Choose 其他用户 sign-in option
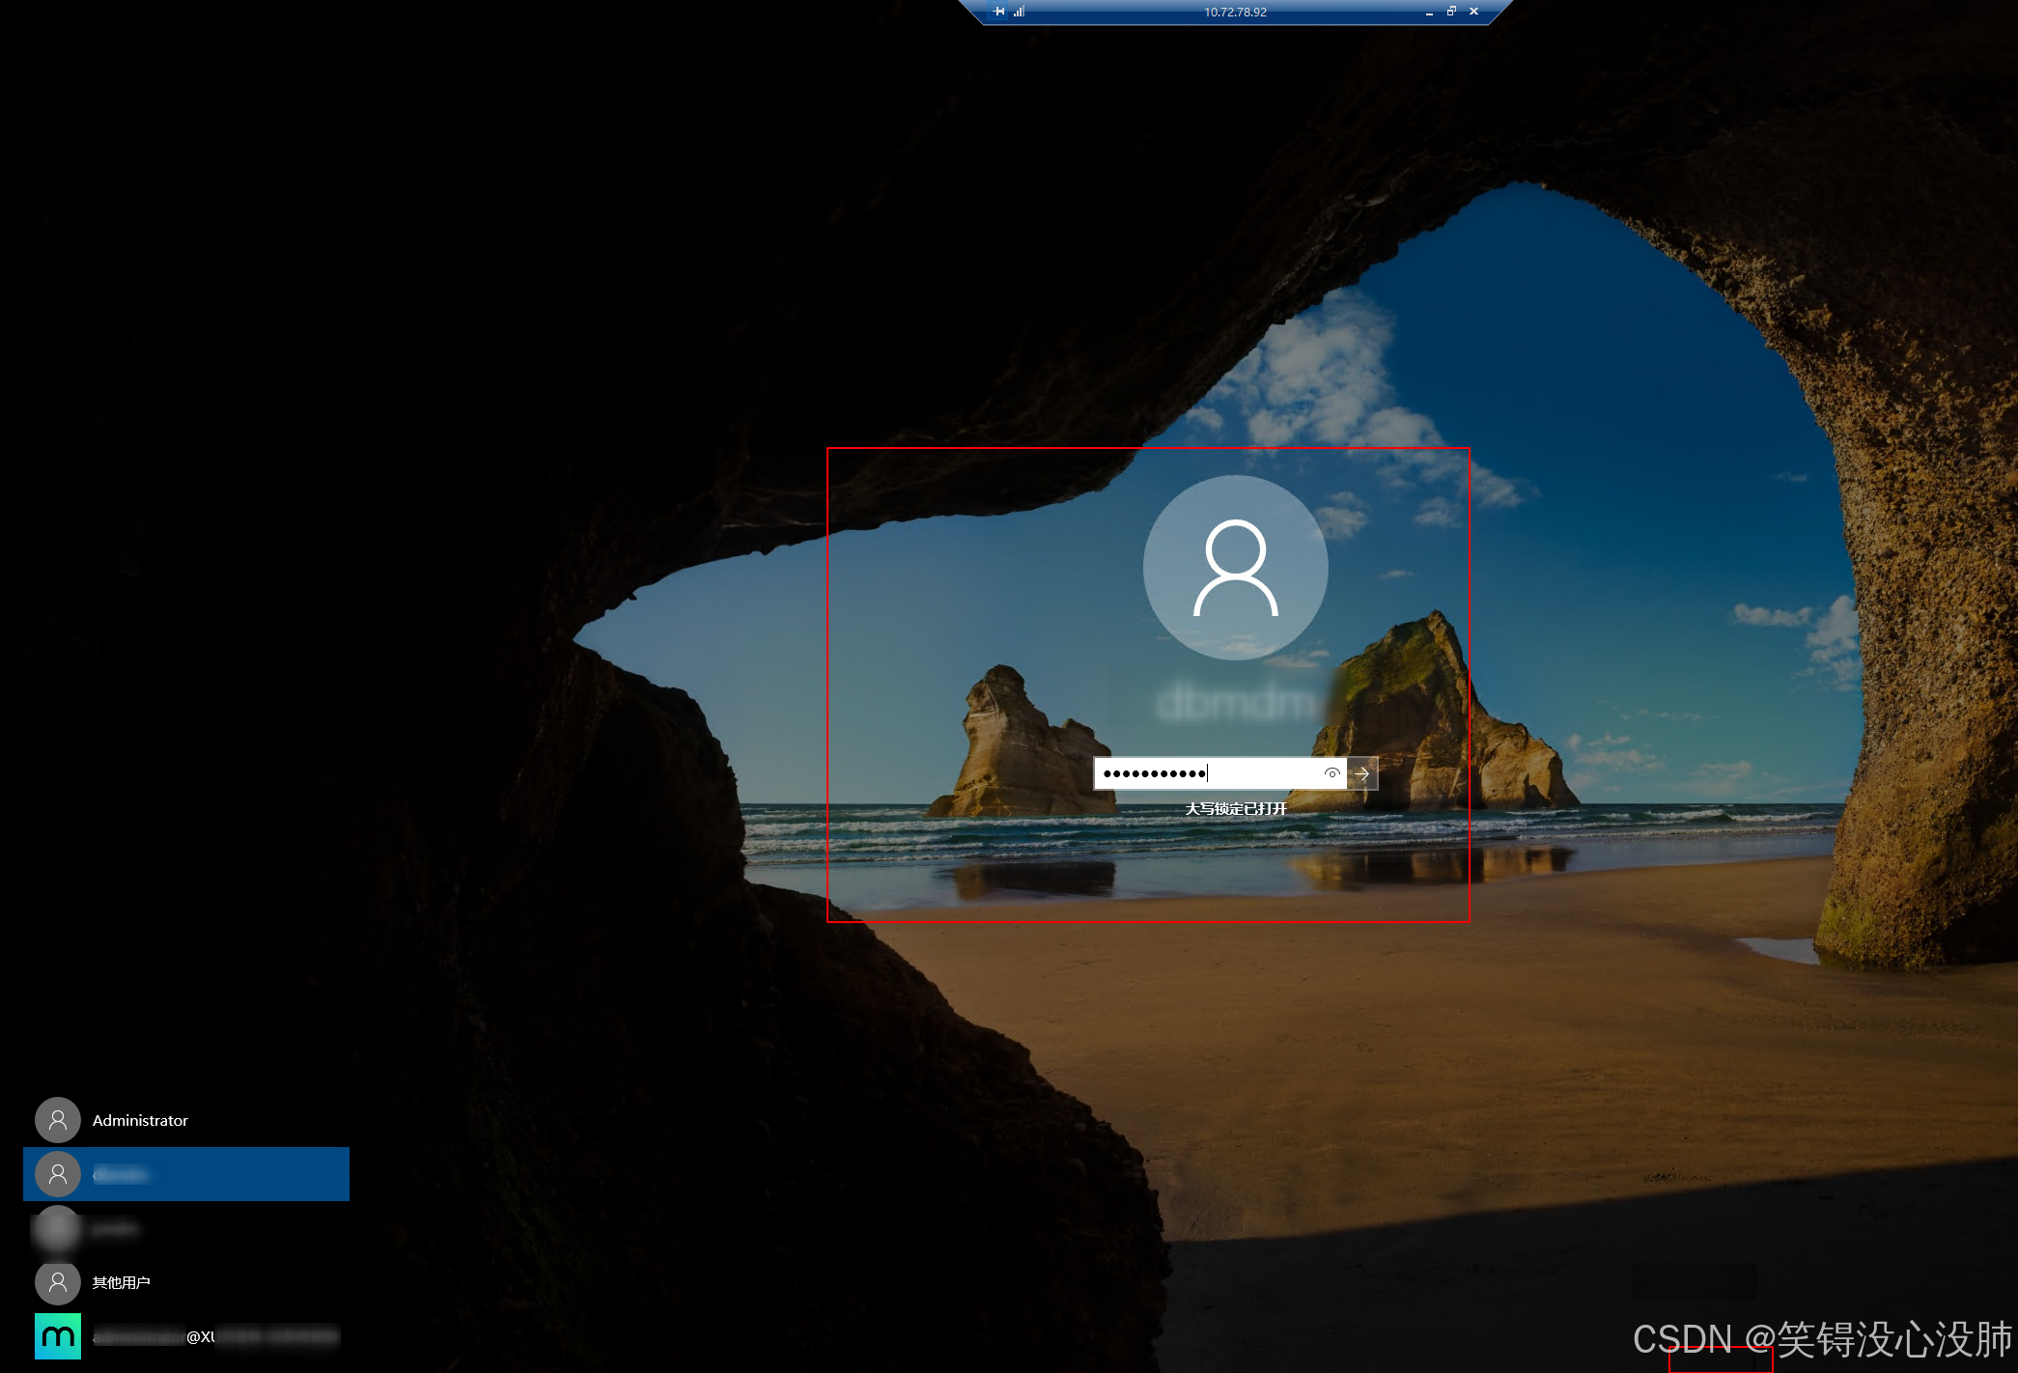Viewport: 2018px width, 1373px height. pyautogui.click(x=121, y=1282)
